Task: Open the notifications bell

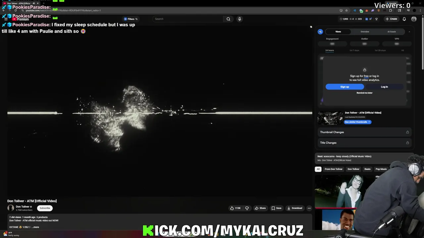Action: pyautogui.click(x=404, y=19)
